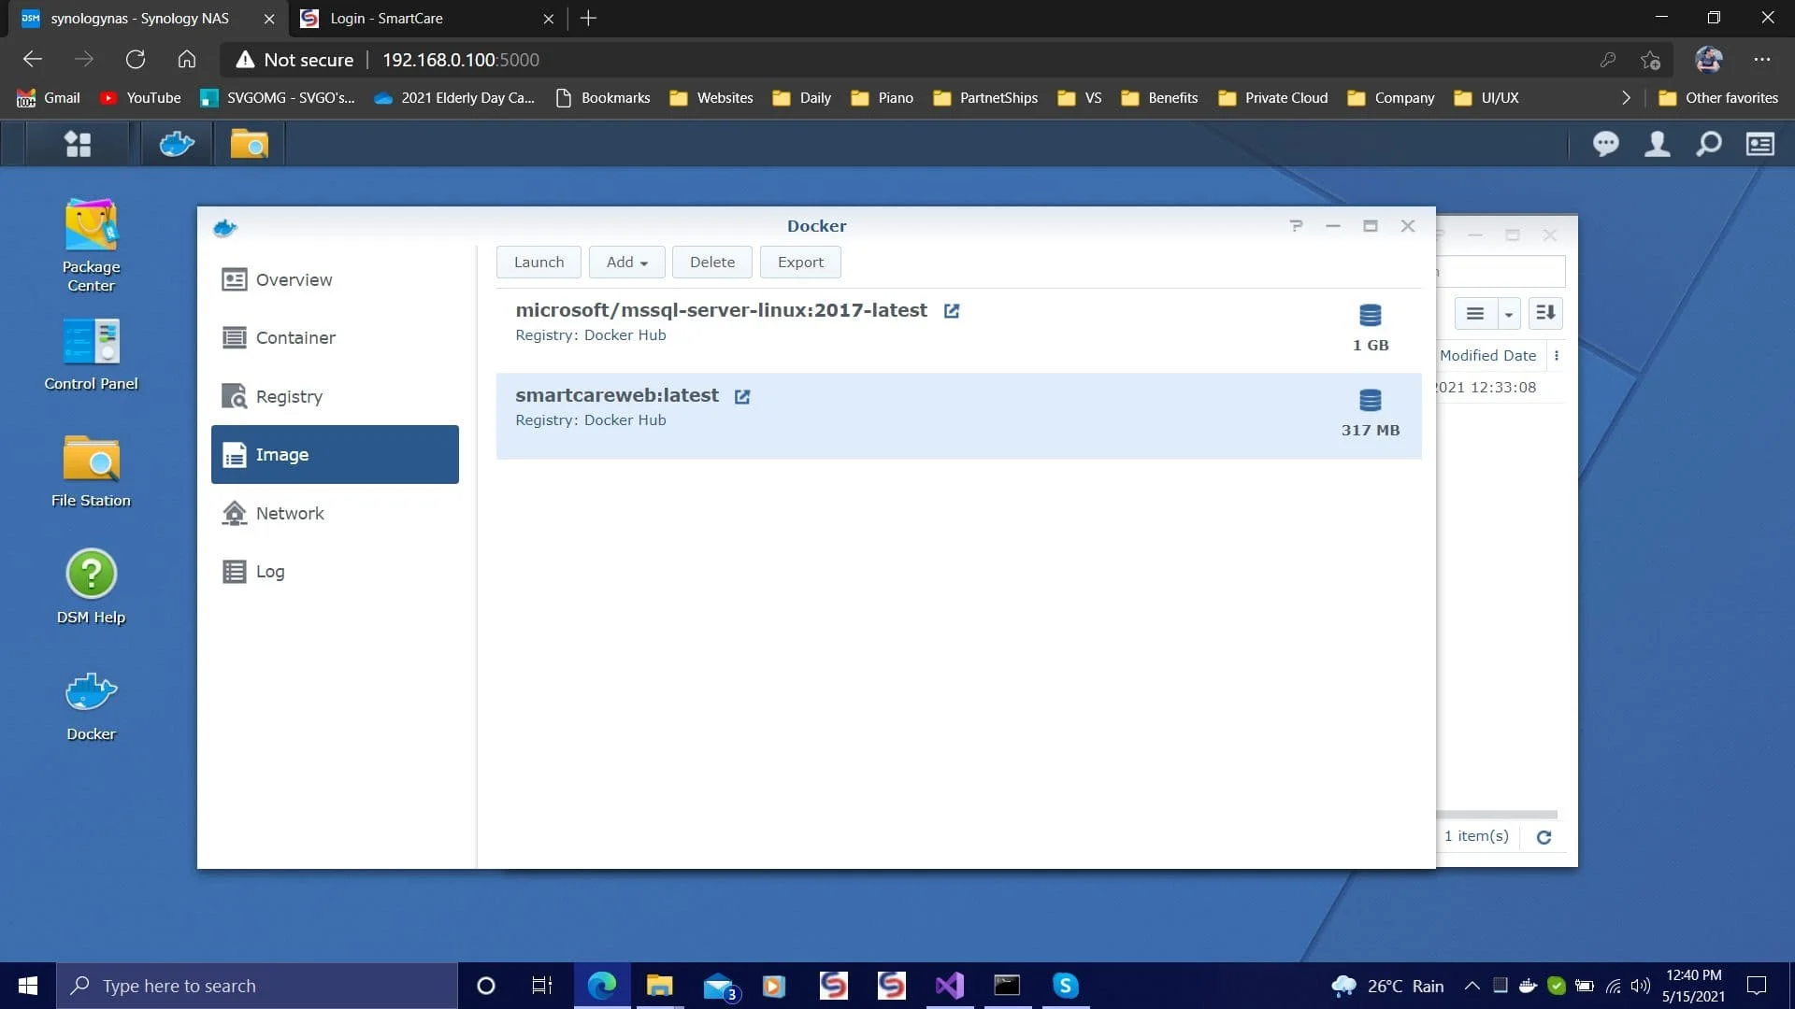Click the Export image button
The height and width of the screenshot is (1009, 1795).
(x=800, y=263)
